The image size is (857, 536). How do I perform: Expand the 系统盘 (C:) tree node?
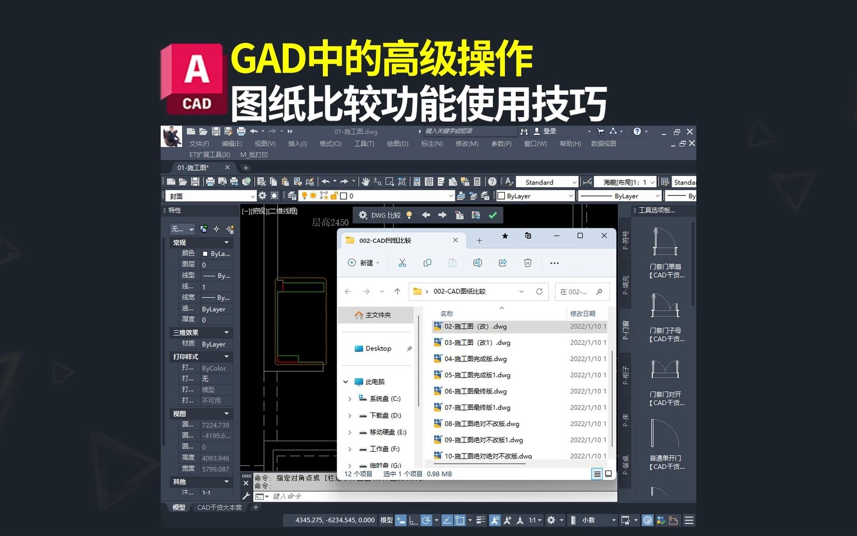coord(349,399)
